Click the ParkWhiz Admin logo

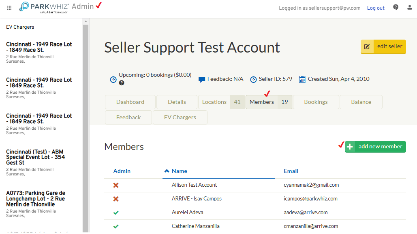tap(56, 7)
